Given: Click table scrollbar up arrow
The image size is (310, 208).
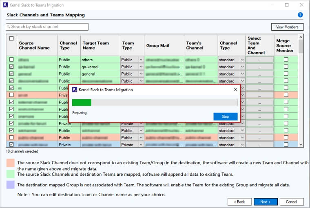Looking at the screenshot, I should (x=301, y=37).
